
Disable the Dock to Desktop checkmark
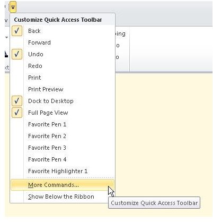coord(17,101)
